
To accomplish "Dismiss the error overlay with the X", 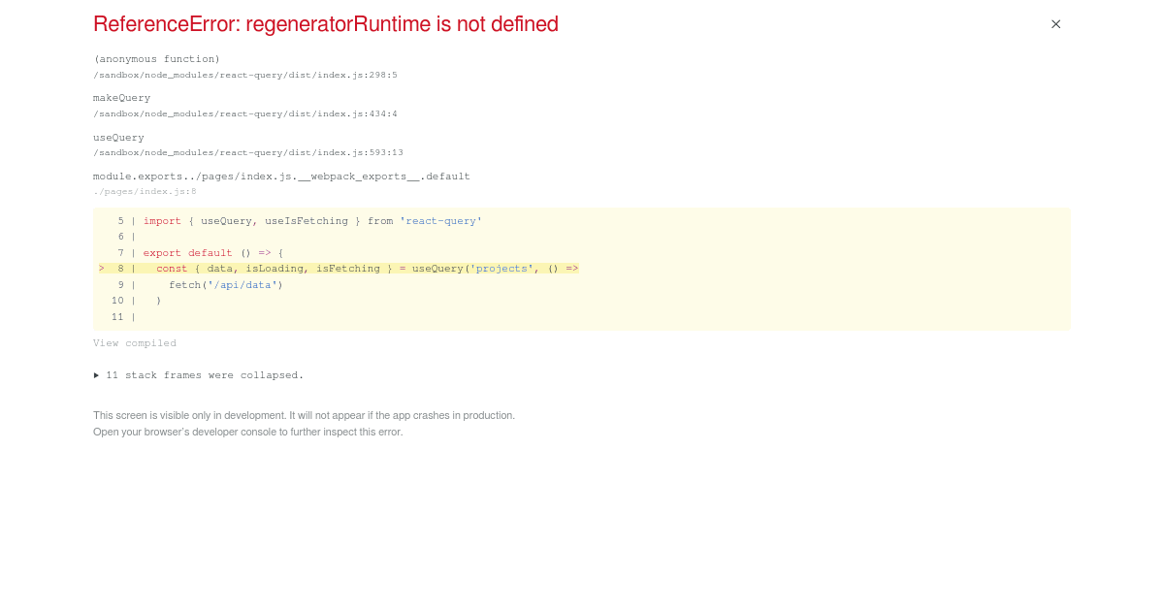I will click(1055, 24).
